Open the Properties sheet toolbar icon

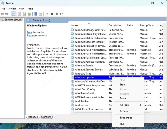pyautogui.click(x=20, y=14)
